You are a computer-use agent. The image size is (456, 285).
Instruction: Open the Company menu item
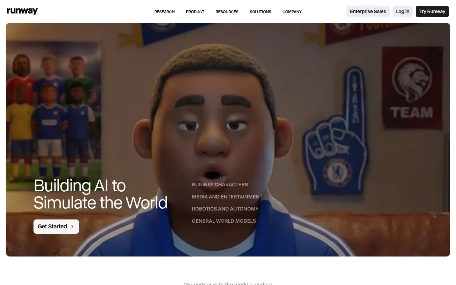click(292, 12)
